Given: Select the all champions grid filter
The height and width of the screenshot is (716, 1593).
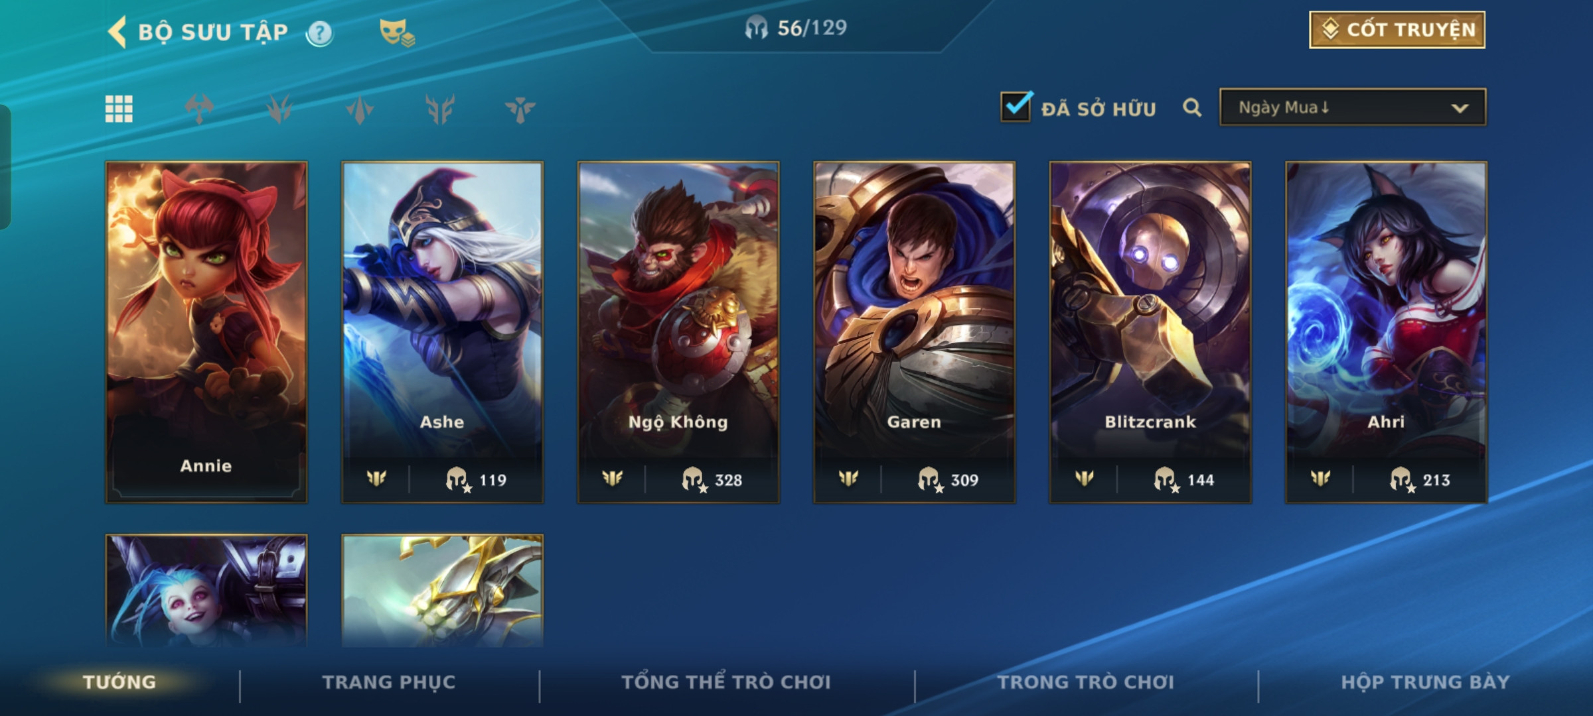Looking at the screenshot, I should pyautogui.click(x=119, y=109).
